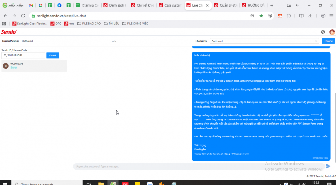This screenshot has height=185, width=336.
Task: Open a new browser tab
Action: tap(272, 6)
